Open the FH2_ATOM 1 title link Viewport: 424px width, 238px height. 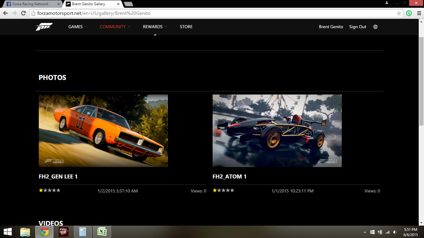[230, 176]
